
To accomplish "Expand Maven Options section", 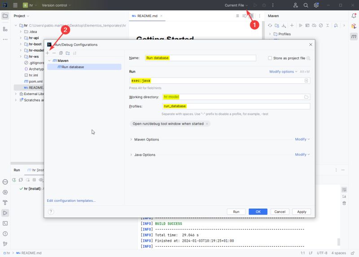I will [131, 139].
